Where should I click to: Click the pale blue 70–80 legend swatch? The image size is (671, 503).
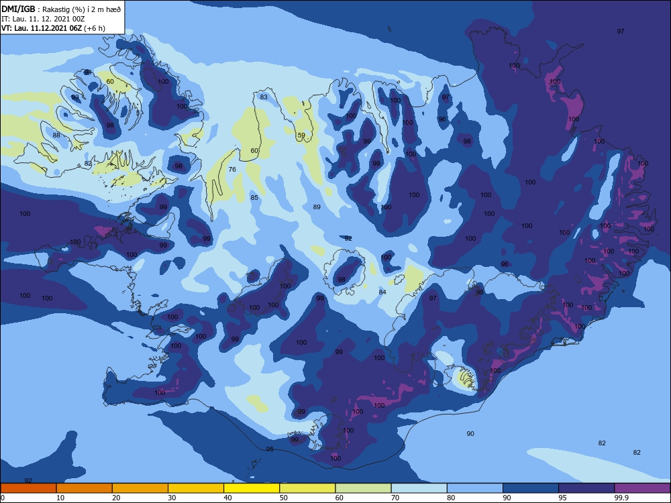(x=419, y=488)
